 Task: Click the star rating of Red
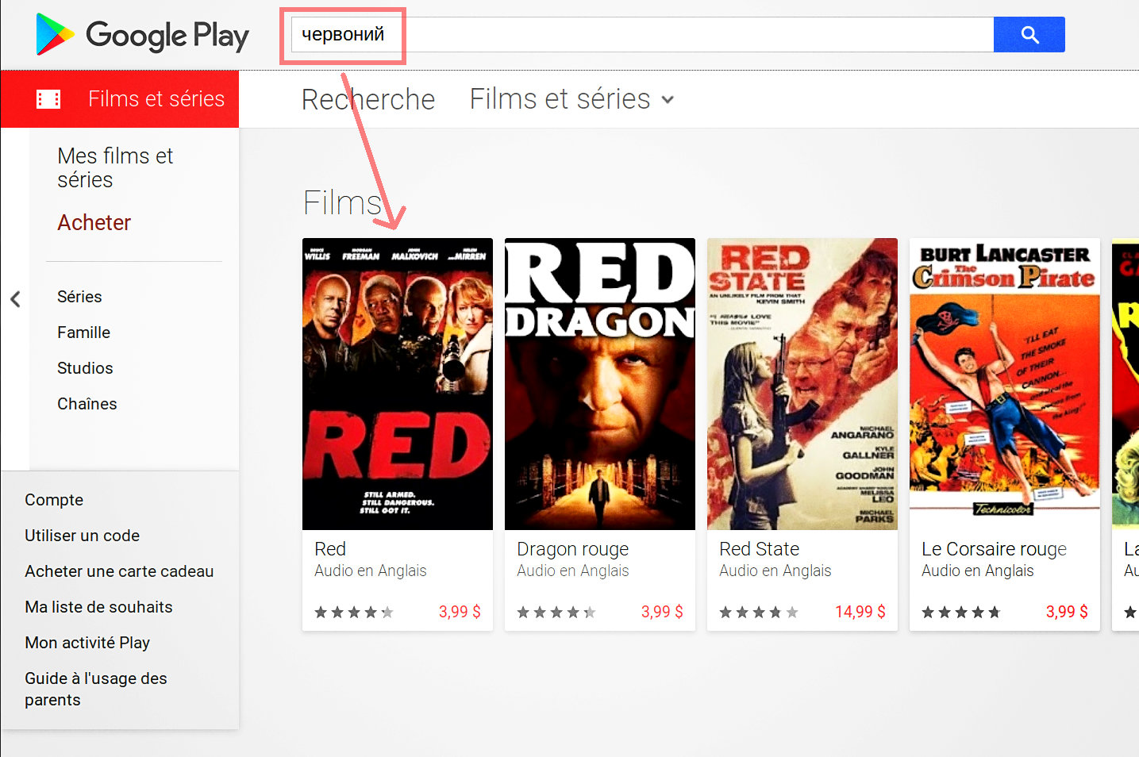[354, 612]
